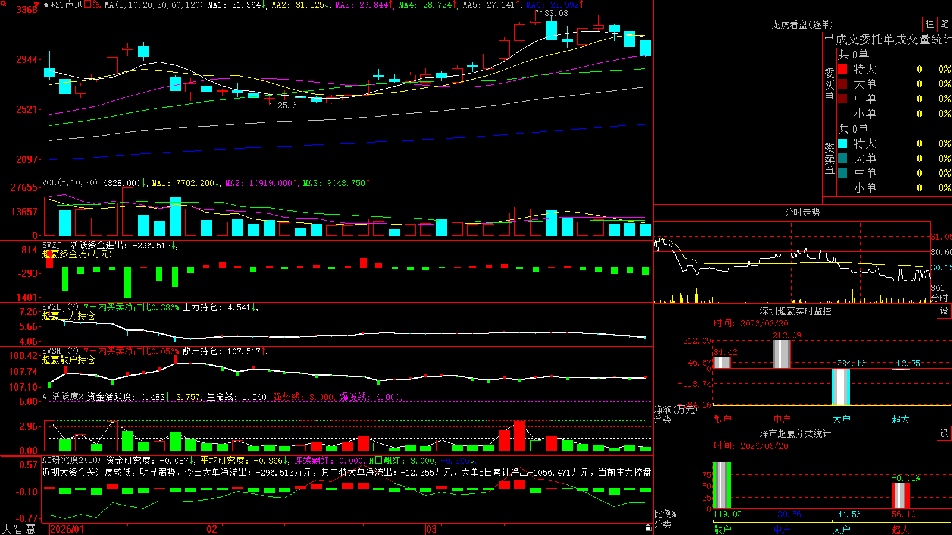Click the 委卖单 vertical label
This screenshot has height=535, width=952.
[x=829, y=159]
